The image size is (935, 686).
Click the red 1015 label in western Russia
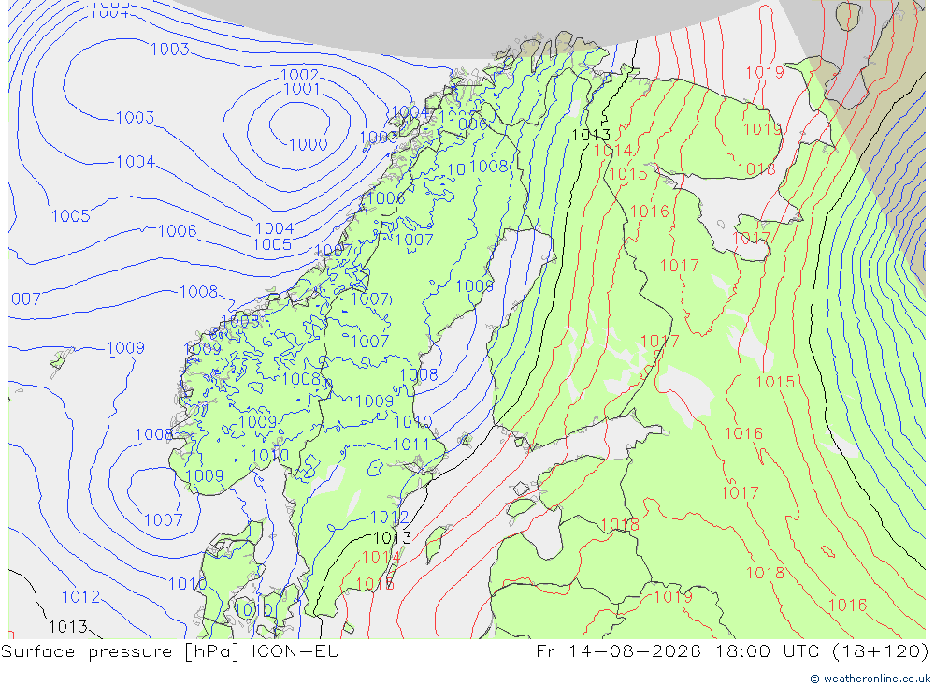click(x=775, y=382)
